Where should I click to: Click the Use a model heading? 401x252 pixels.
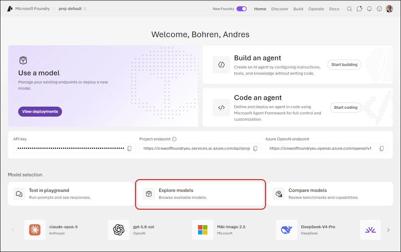tap(39, 73)
